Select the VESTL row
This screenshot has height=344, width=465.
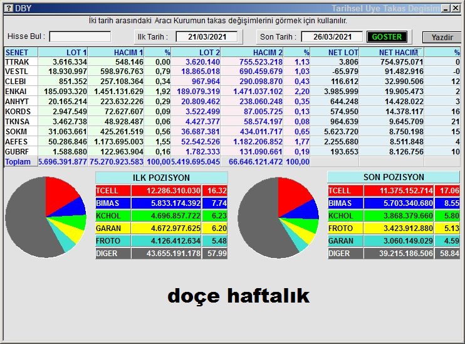click(x=232, y=72)
